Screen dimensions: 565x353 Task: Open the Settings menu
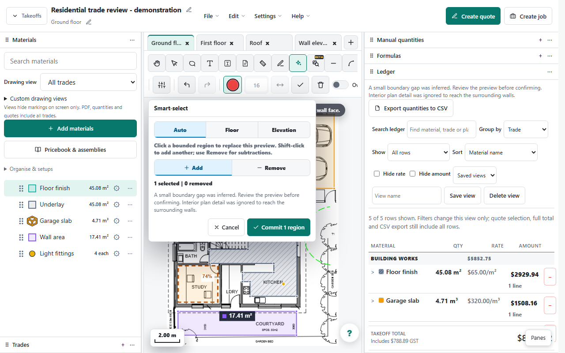(x=267, y=16)
